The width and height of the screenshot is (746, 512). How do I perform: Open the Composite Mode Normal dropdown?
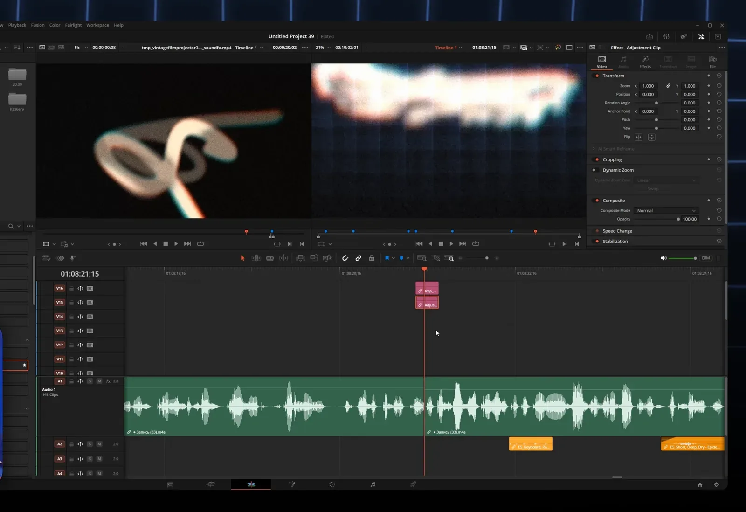click(x=666, y=211)
